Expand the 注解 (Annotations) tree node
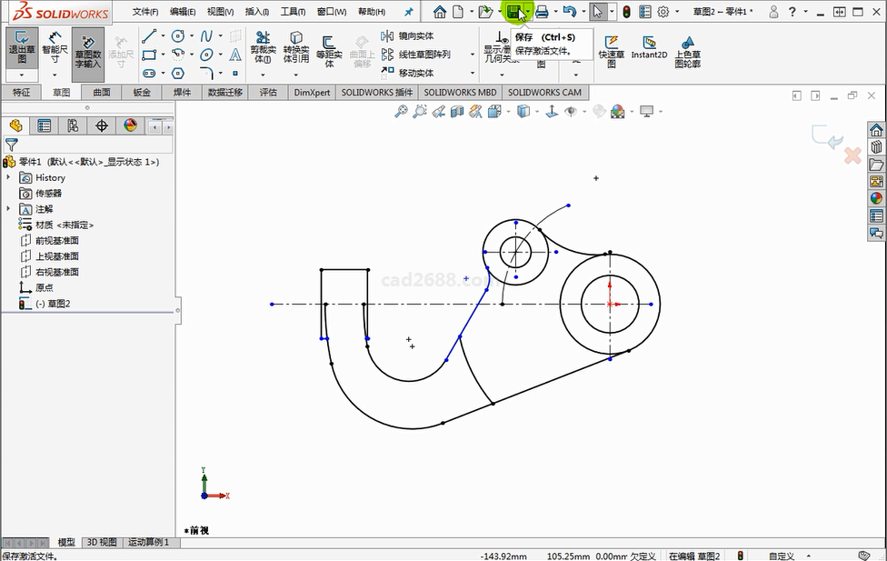 coord(8,208)
